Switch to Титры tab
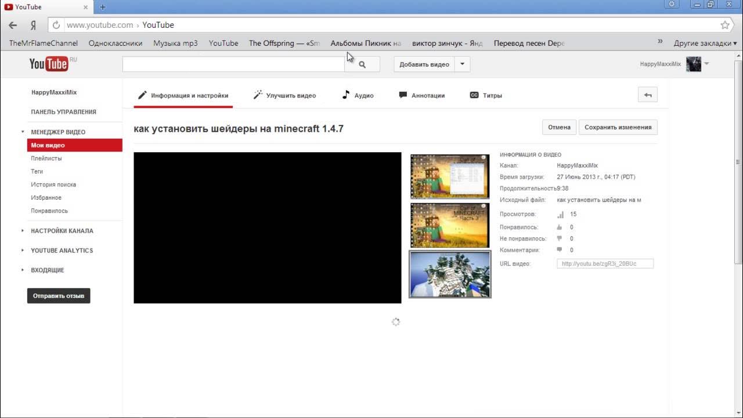The image size is (743, 418). point(486,95)
